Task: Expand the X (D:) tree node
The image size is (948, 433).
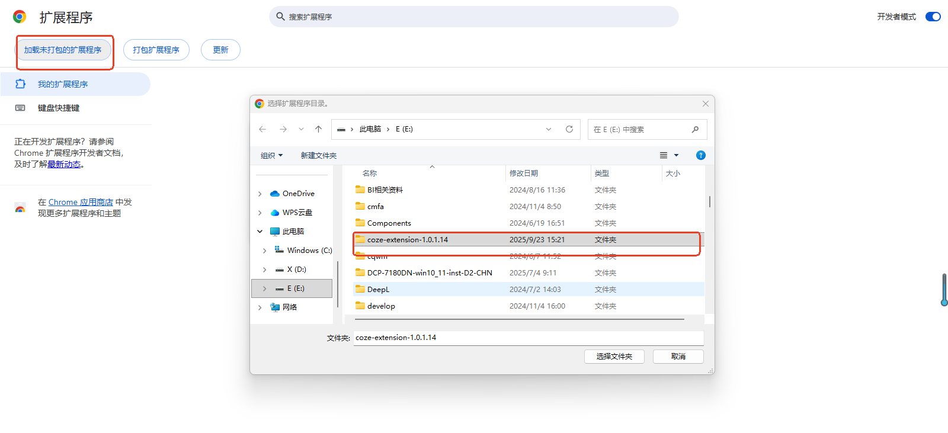Action: [265, 270]
